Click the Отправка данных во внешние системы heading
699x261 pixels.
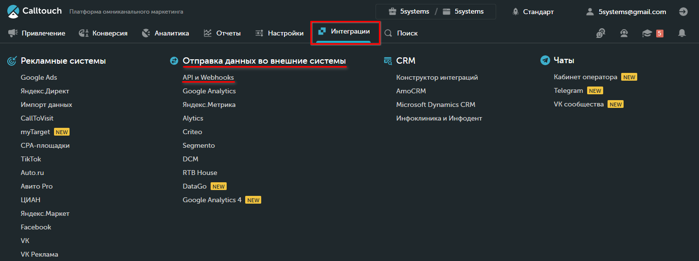coord(264,61)
